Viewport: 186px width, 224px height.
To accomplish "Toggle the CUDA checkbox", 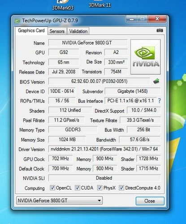I will (x=77, y=188).
